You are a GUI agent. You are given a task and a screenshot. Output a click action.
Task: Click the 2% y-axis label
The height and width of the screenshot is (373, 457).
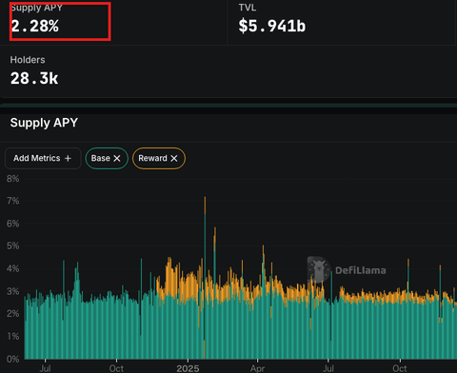12,314
